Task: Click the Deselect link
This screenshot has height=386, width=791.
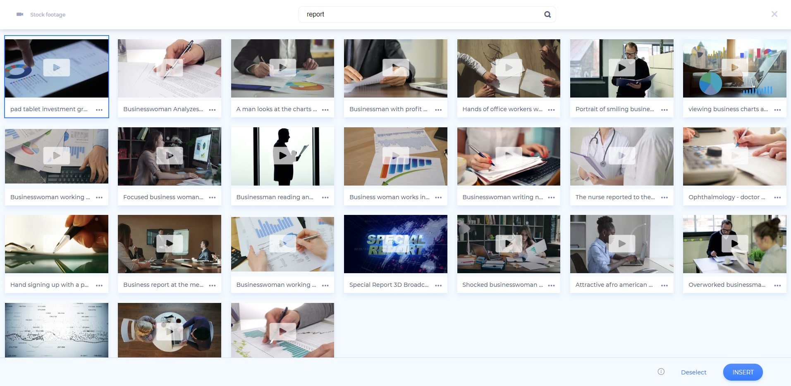Action: (693, 372)
